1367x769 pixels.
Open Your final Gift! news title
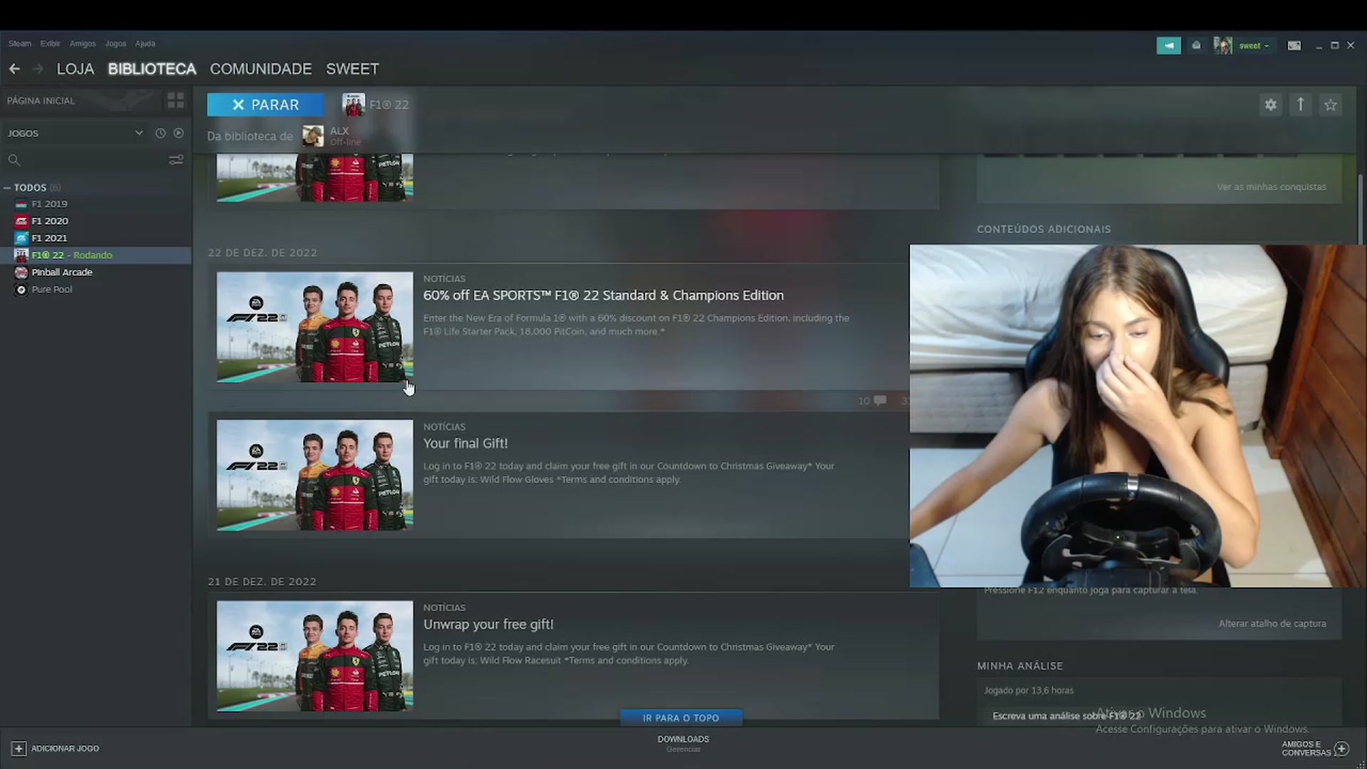click(466, 444)
